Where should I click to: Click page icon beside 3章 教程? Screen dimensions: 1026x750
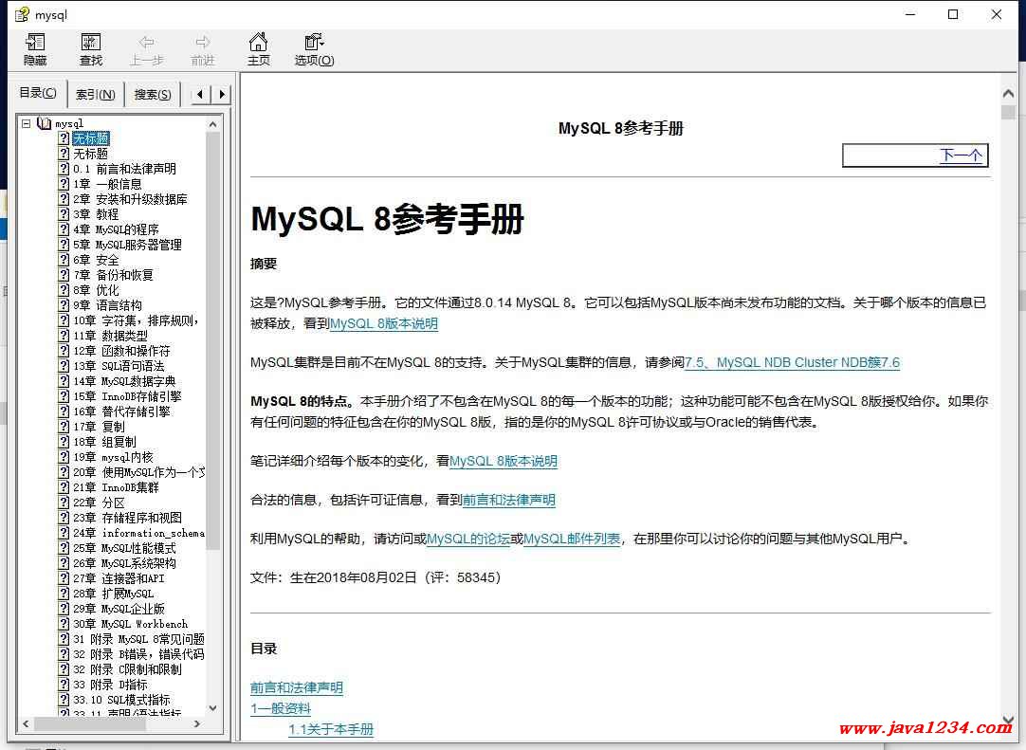point(64,214)
